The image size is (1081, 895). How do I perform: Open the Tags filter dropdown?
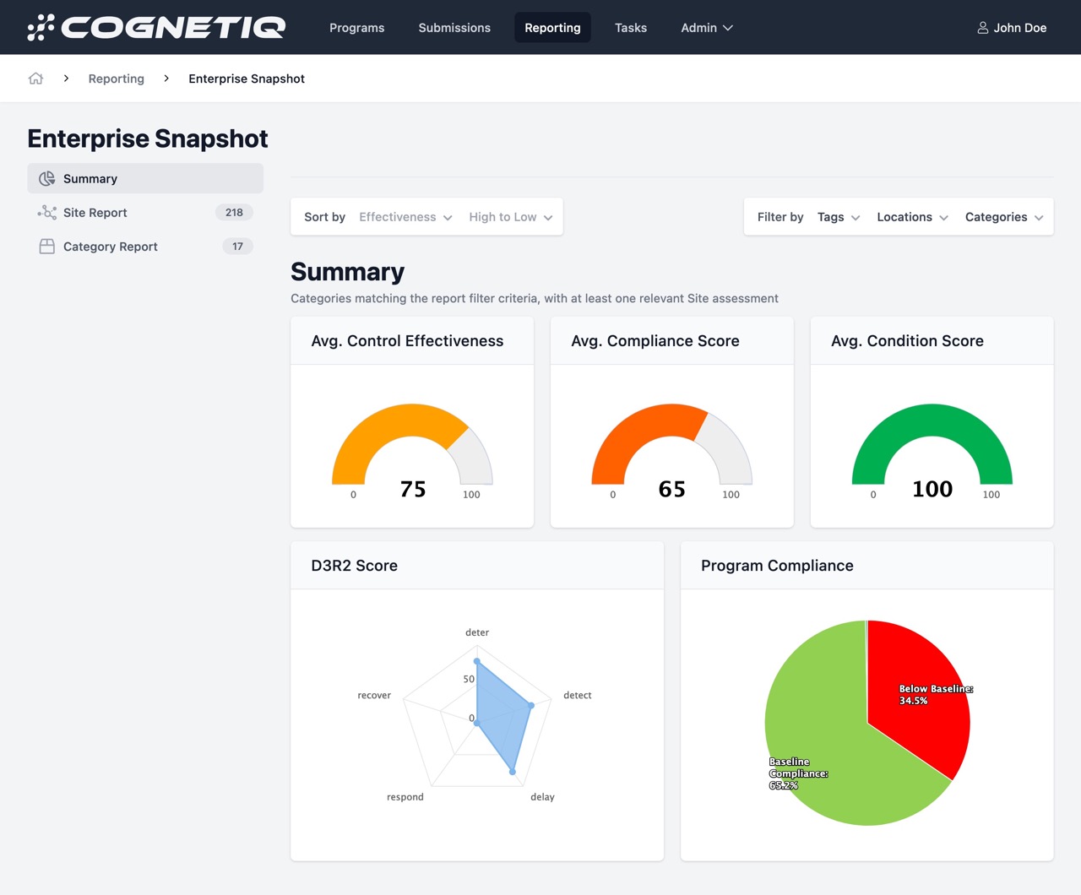[x=838, y=217]
